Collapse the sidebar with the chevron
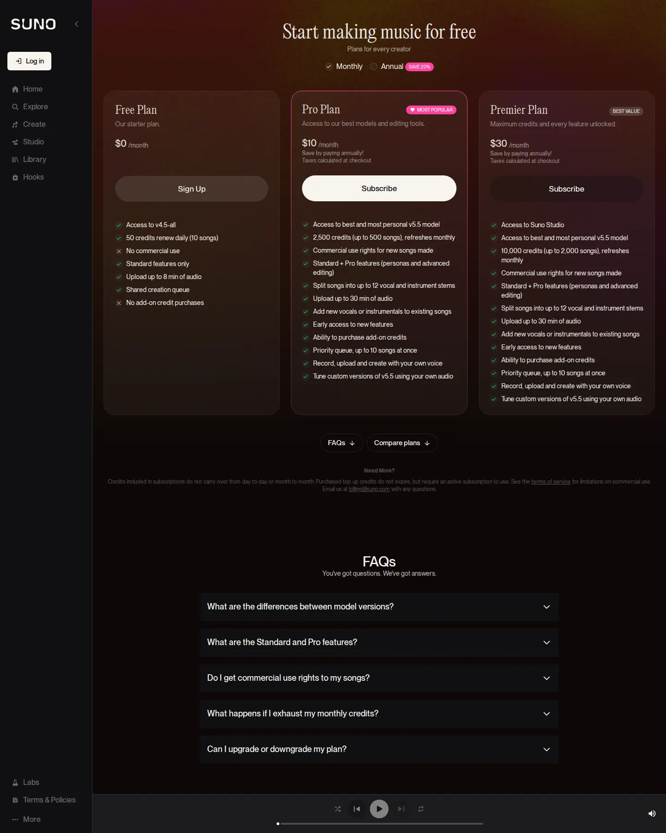 (x=77, y=24)
